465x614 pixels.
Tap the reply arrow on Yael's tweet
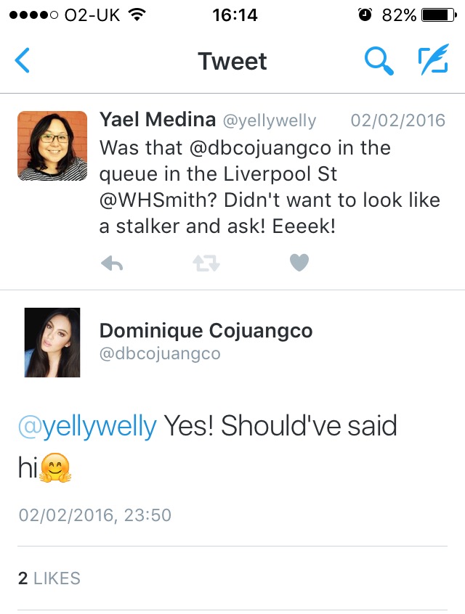[113, 262]
